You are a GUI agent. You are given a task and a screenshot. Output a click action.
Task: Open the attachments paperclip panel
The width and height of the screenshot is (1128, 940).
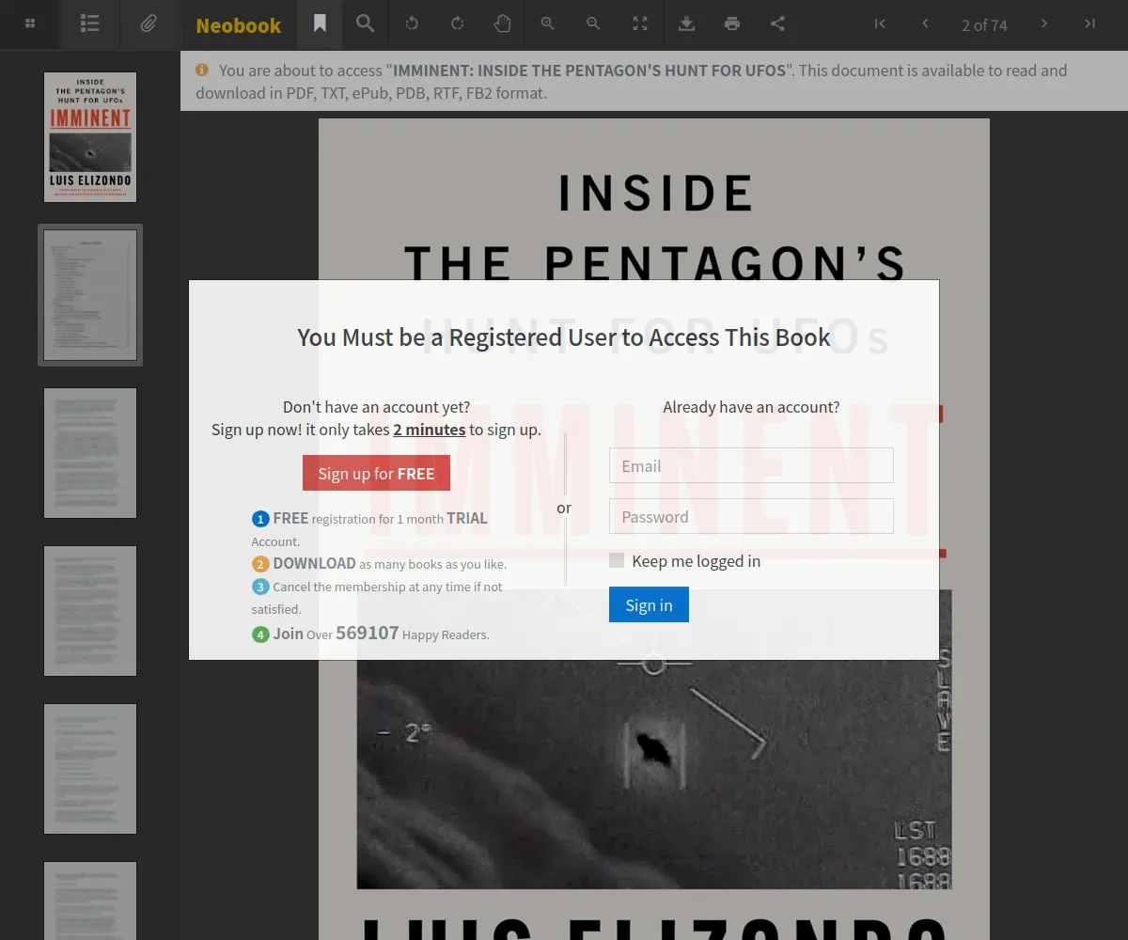[149, 24]
